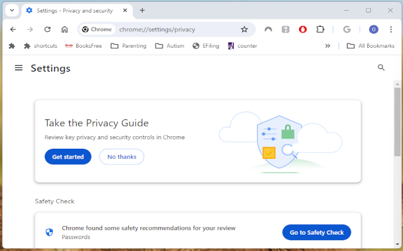403x251 pixels.
Task: Open a new tab
Action: coord(142,10)
